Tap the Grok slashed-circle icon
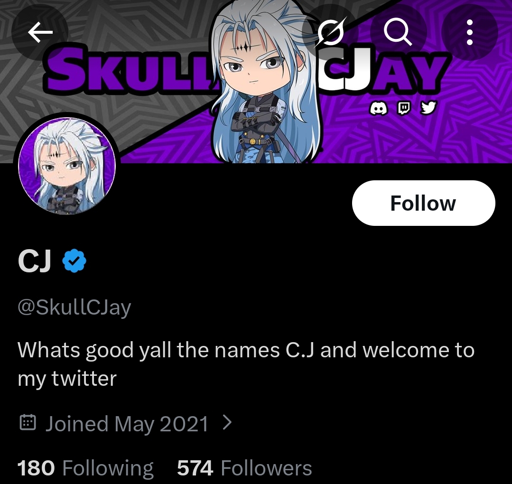This screenshot has width=512, height=484. click(330, 32)
